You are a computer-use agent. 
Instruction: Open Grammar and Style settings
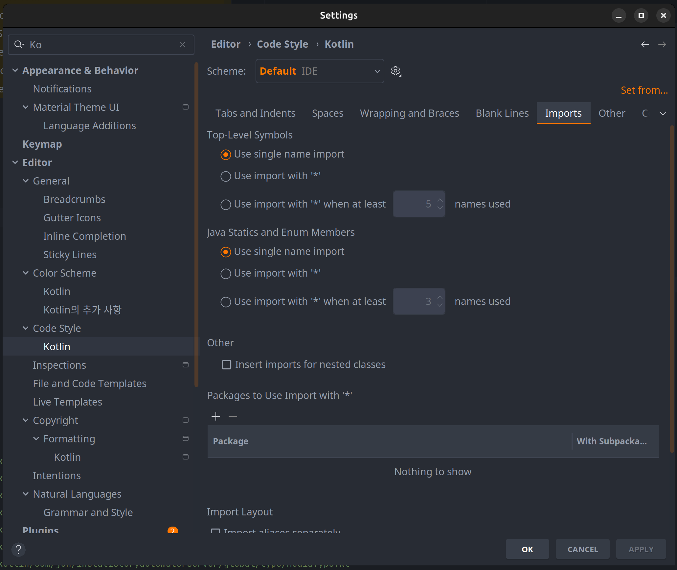88,512
